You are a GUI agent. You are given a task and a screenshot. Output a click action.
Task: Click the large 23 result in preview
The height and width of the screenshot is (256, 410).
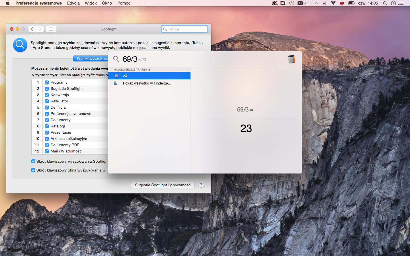coord(246,128)
